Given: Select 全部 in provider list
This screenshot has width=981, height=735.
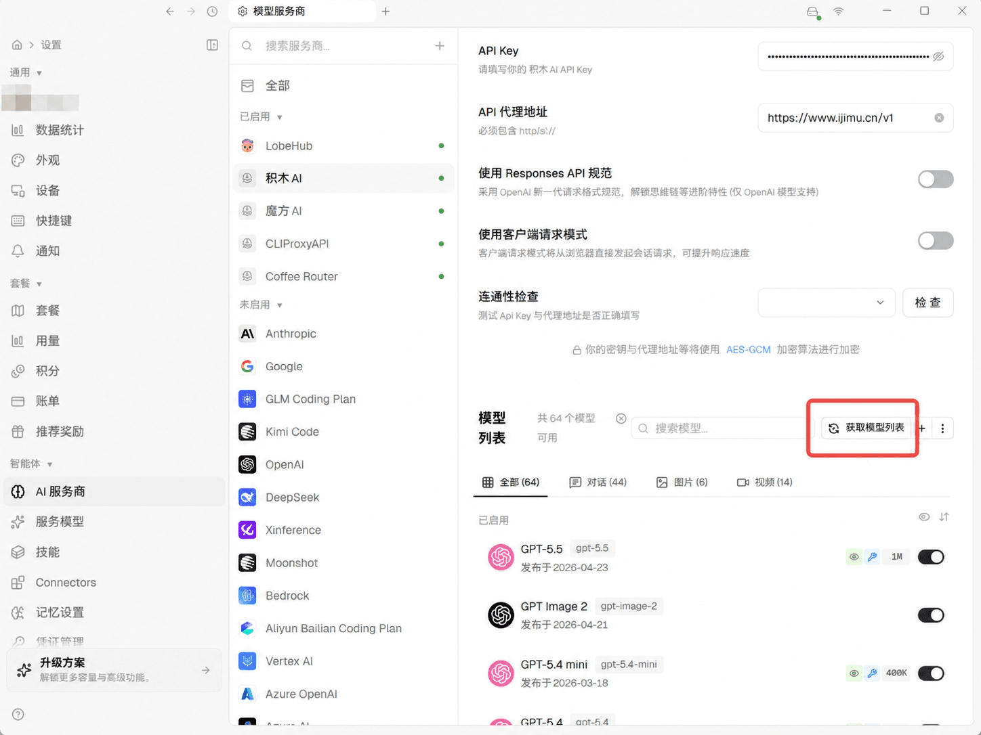Looking at the screenshot, I should 343,86.
